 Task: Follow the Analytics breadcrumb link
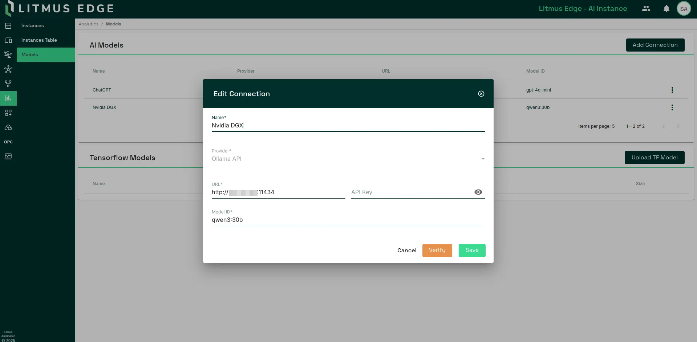89,24
